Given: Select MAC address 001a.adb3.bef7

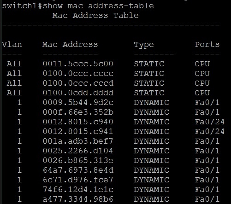Looking at the screenshot, I should 78,141.
